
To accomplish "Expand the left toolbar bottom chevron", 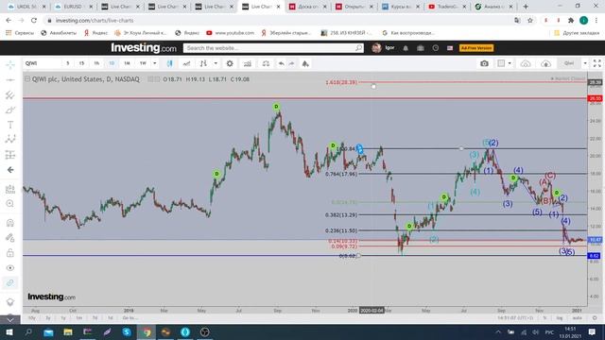I will [10, 319].
